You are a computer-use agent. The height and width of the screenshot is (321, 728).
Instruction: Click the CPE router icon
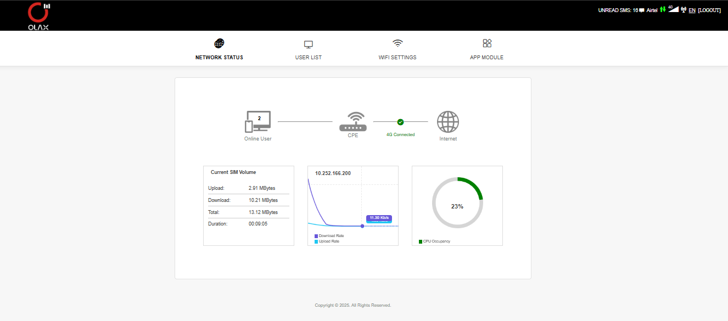point(352,122)
